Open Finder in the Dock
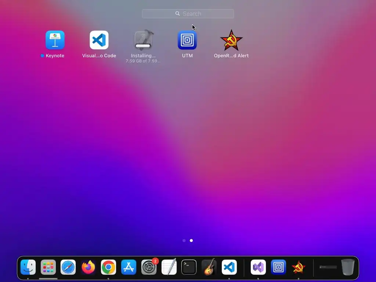The width and height of the screenshot is (376, 282). [28, 267]
